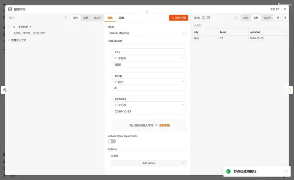Click the updated field name input

(x=149, y=99)
